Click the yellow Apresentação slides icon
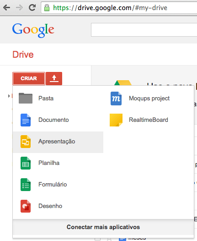 coord(26,142)
